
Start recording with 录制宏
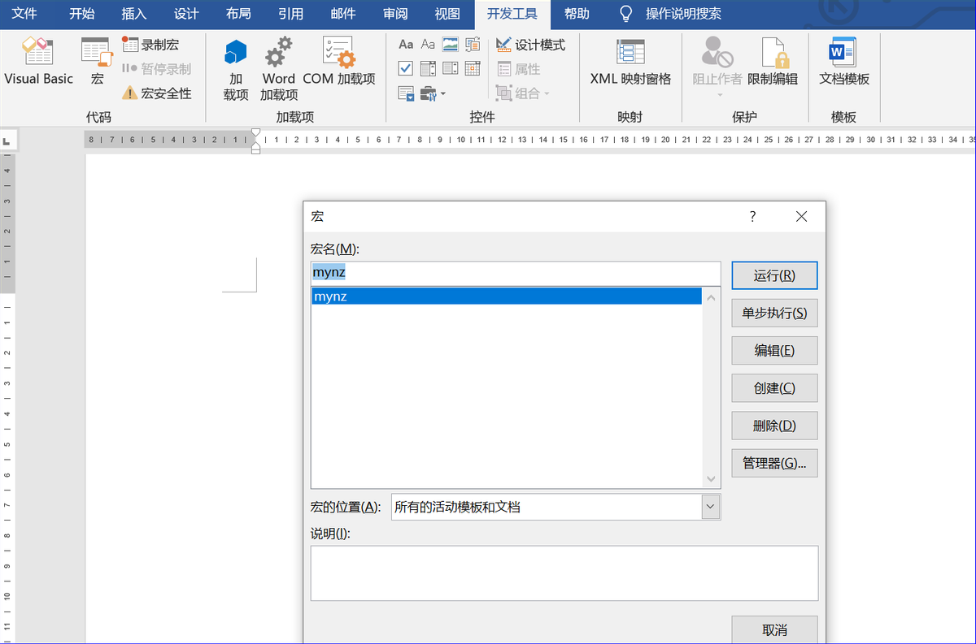(x=150, y=45)
